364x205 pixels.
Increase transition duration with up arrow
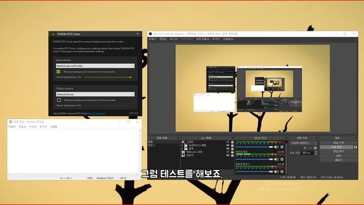click(316, 152)
